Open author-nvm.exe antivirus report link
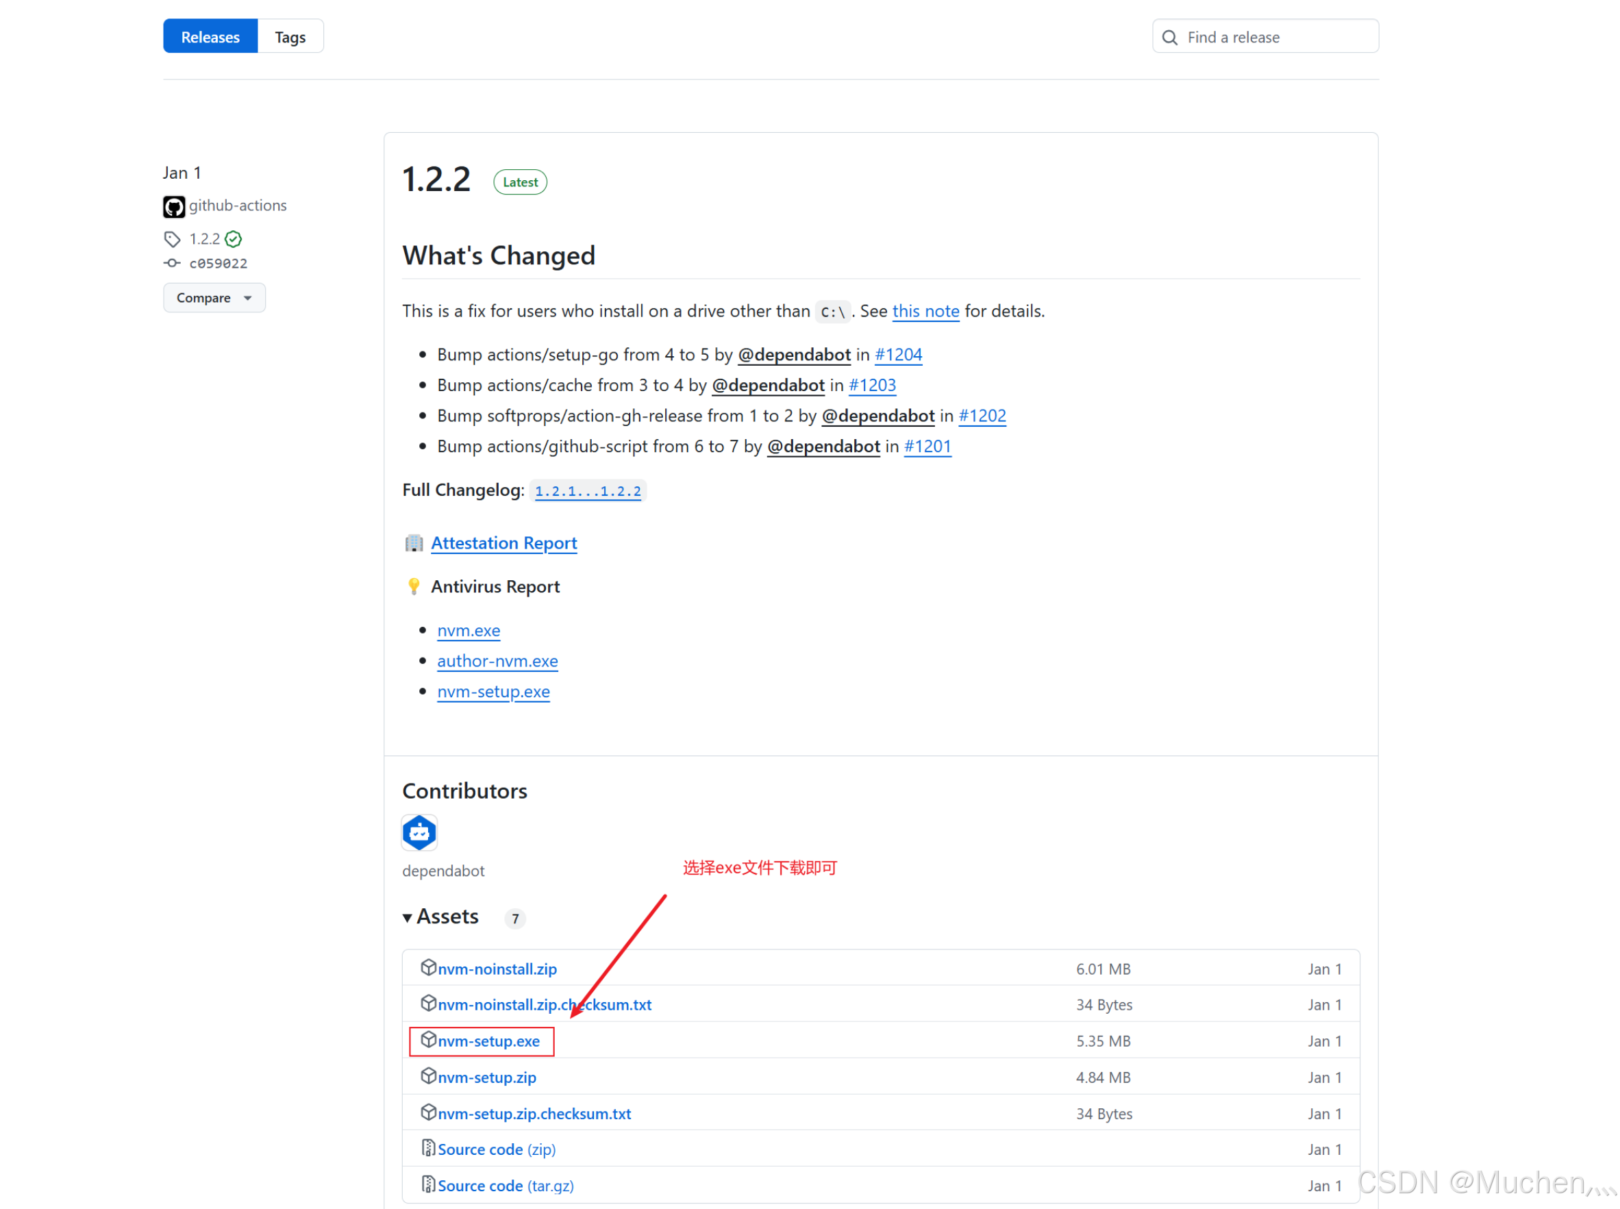 (497, 662)
